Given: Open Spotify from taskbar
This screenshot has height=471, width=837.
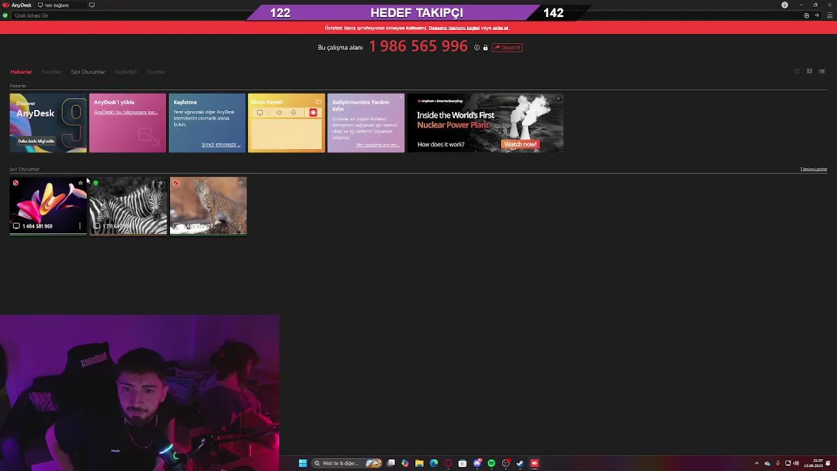Looking at the screenshot, I should pos(491,463).
